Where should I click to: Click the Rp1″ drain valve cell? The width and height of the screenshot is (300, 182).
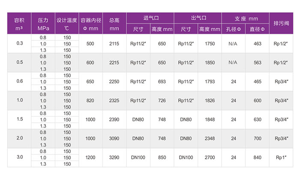pos(281,158)
